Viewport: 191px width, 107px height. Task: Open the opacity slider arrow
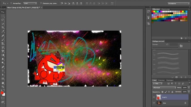189,87
